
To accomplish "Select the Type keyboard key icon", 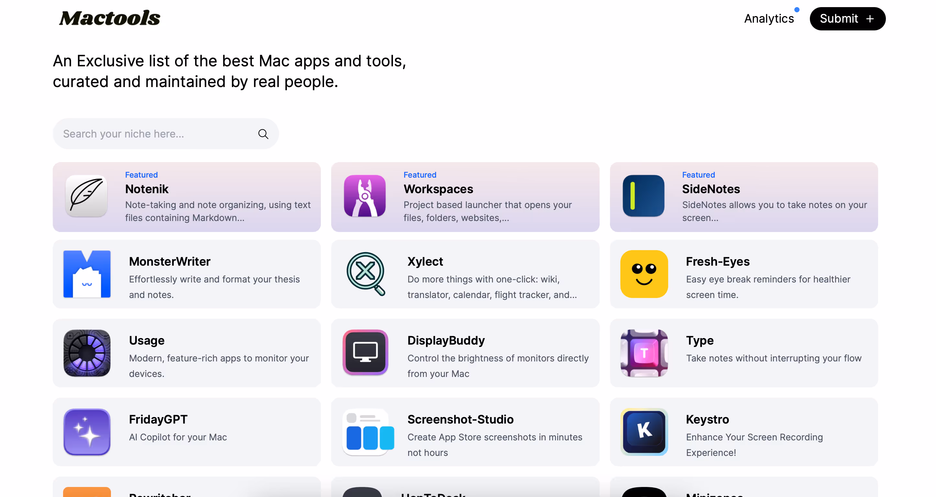I will 644,353.
